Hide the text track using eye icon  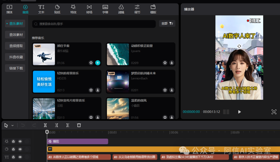click(x=20, y=157)
